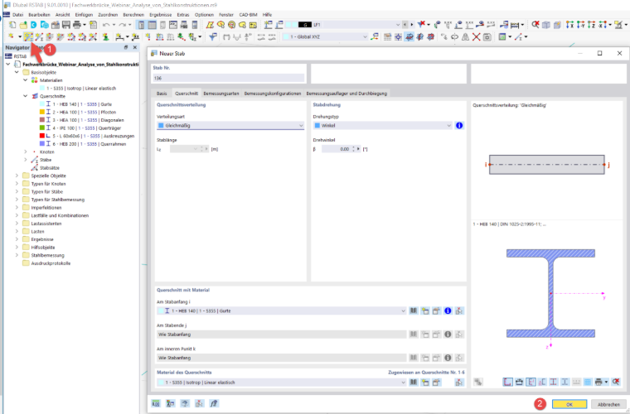This screenshot has width=630, height=414.
Task: Click the red X delete icon in the second toolbar row
Action: pyautogui.click(x=476, y=37)
